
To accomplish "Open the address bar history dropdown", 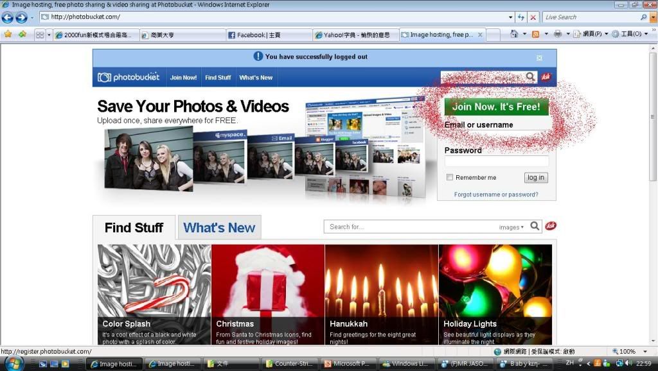I will (x=510, y=17).
